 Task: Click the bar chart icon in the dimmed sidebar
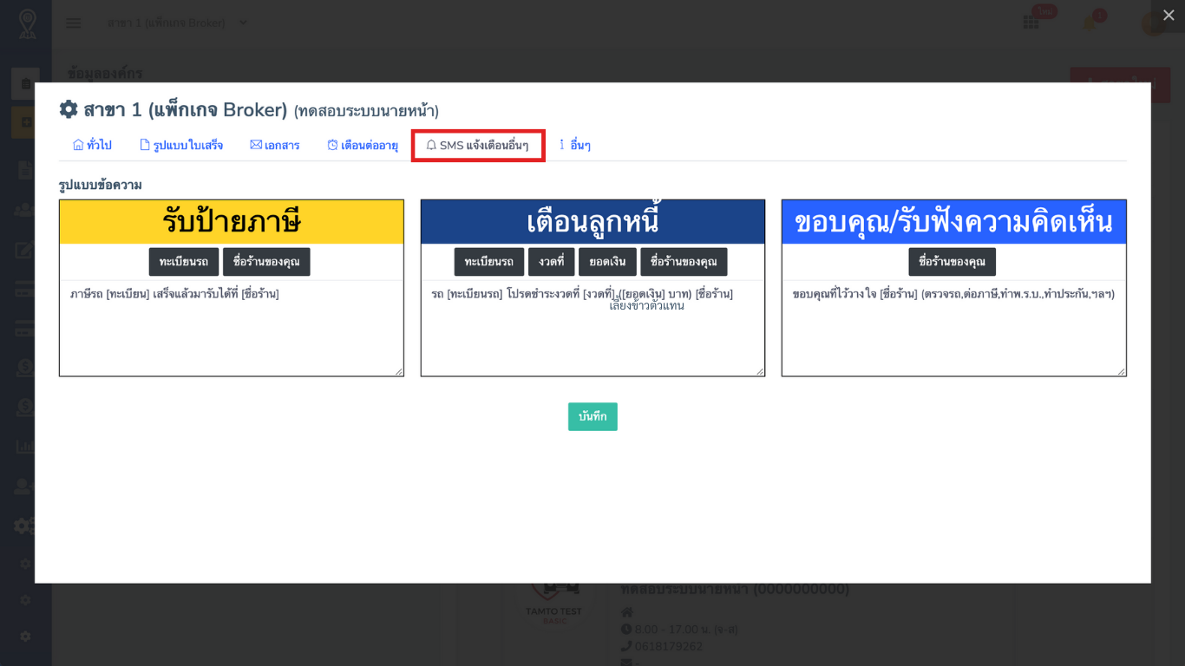25,447
